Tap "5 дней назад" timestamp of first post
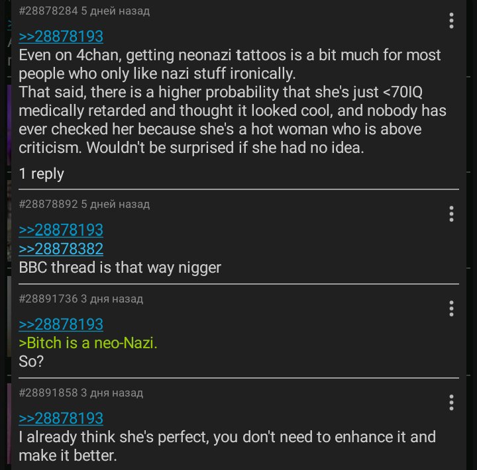Image resolution: width=477 pixels, height=470 pixels. (x=115, y=11)
